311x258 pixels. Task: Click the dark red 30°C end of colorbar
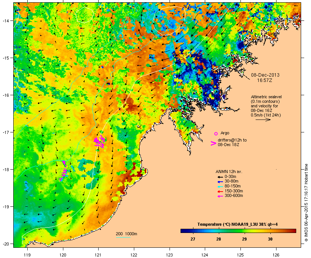click(x=294, y=231)
